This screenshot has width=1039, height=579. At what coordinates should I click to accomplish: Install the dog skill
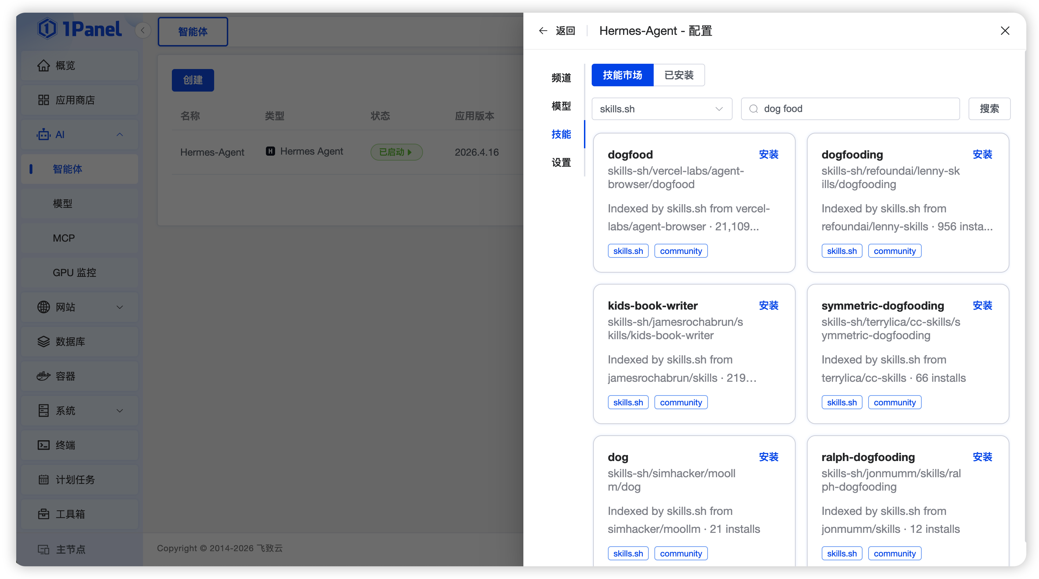(769, 457)
